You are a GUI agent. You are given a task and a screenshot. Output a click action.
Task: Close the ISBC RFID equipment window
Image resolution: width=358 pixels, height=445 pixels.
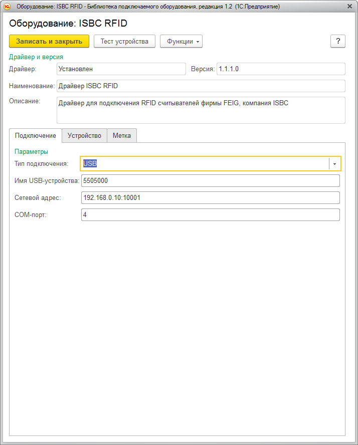pos(350,6)
